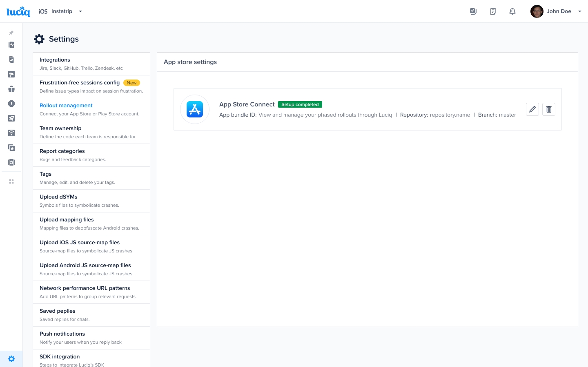Click the pin icon atop the sidebar
588x367 pixels.
(x=11, y=33)
